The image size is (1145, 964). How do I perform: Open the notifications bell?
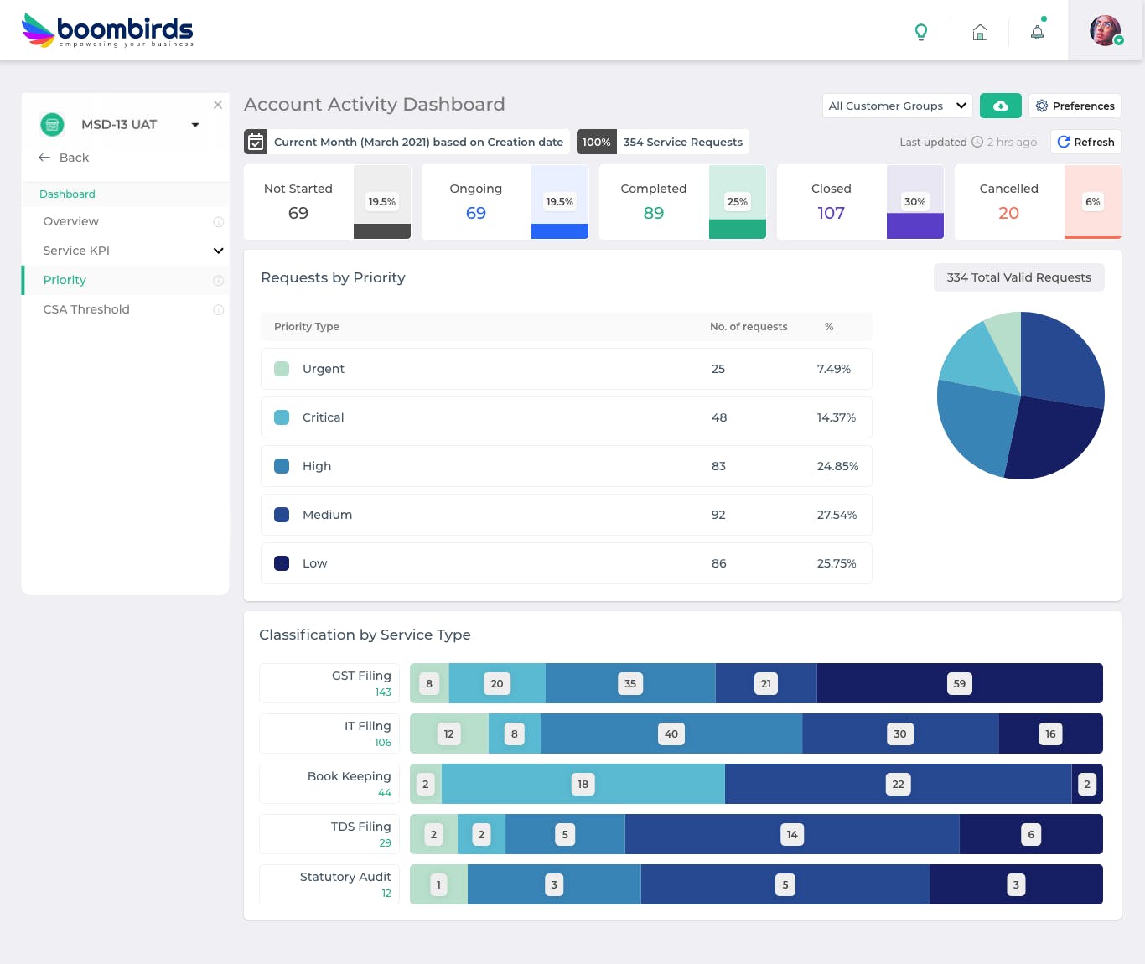pos(1038,32)
